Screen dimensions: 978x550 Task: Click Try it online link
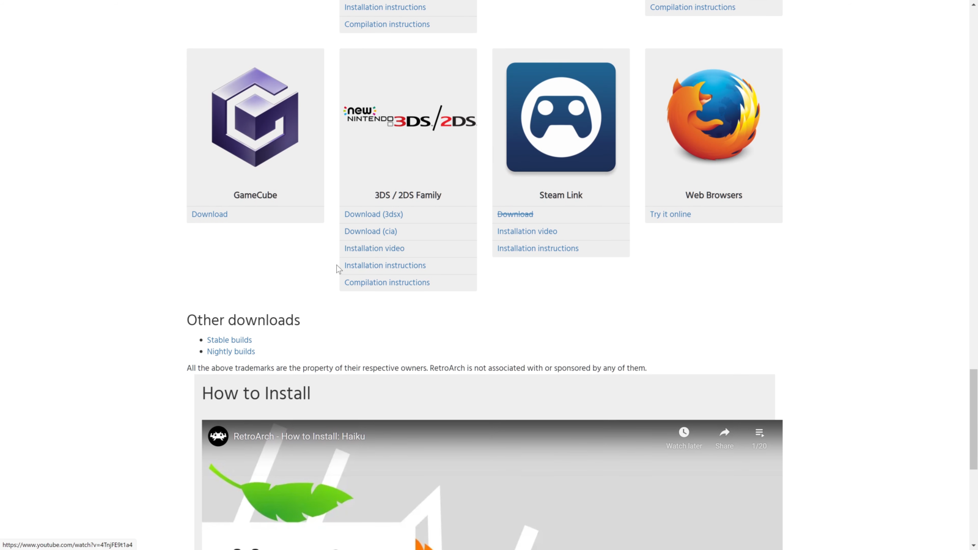pyautogui.click(x=670, y=215)
